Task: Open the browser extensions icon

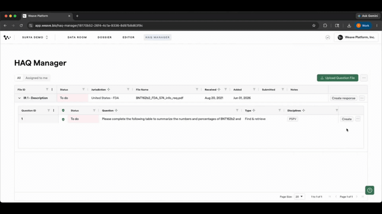Action: (x=325, y=26)
